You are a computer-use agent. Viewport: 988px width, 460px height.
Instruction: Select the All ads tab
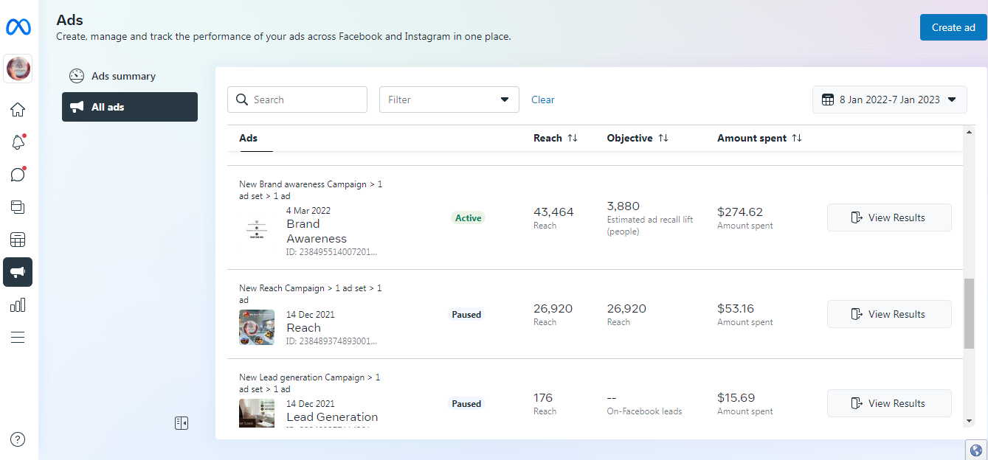click(x=130, y=107)
